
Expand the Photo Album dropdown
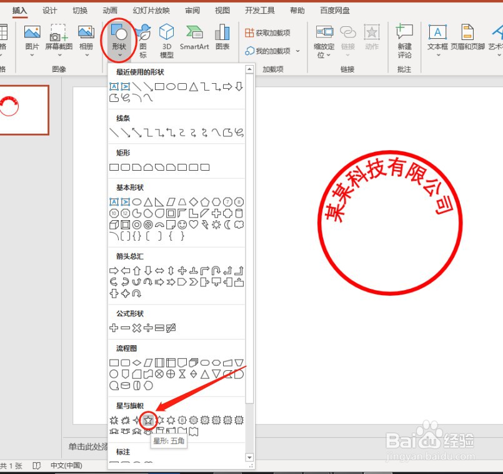(x=86, y=55)
